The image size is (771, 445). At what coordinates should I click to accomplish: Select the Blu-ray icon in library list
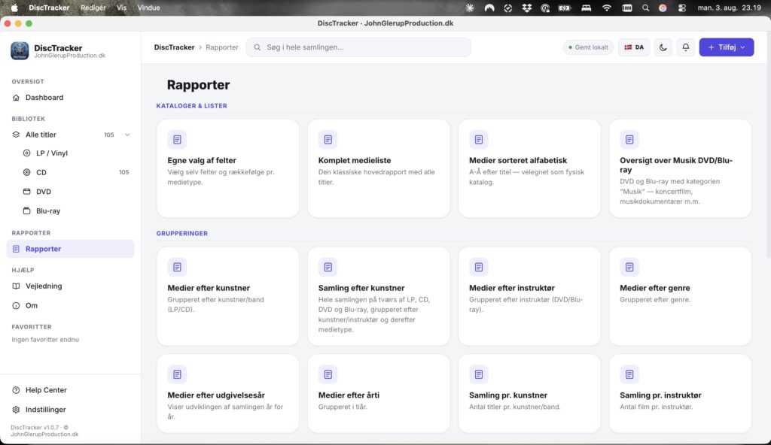27,210
